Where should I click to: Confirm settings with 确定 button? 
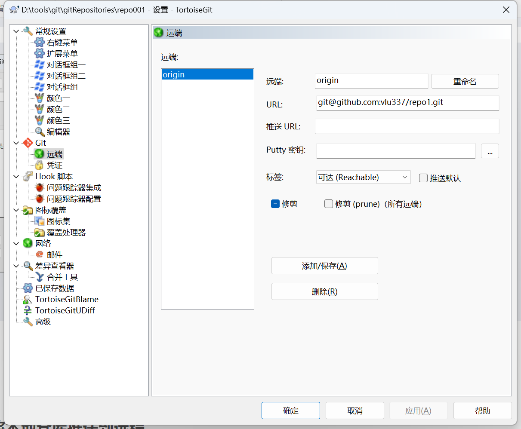[x=291, y=411]
